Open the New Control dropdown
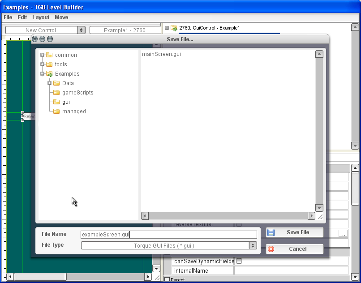The width and height of the screenshot is (361, 283). [45, 30]
